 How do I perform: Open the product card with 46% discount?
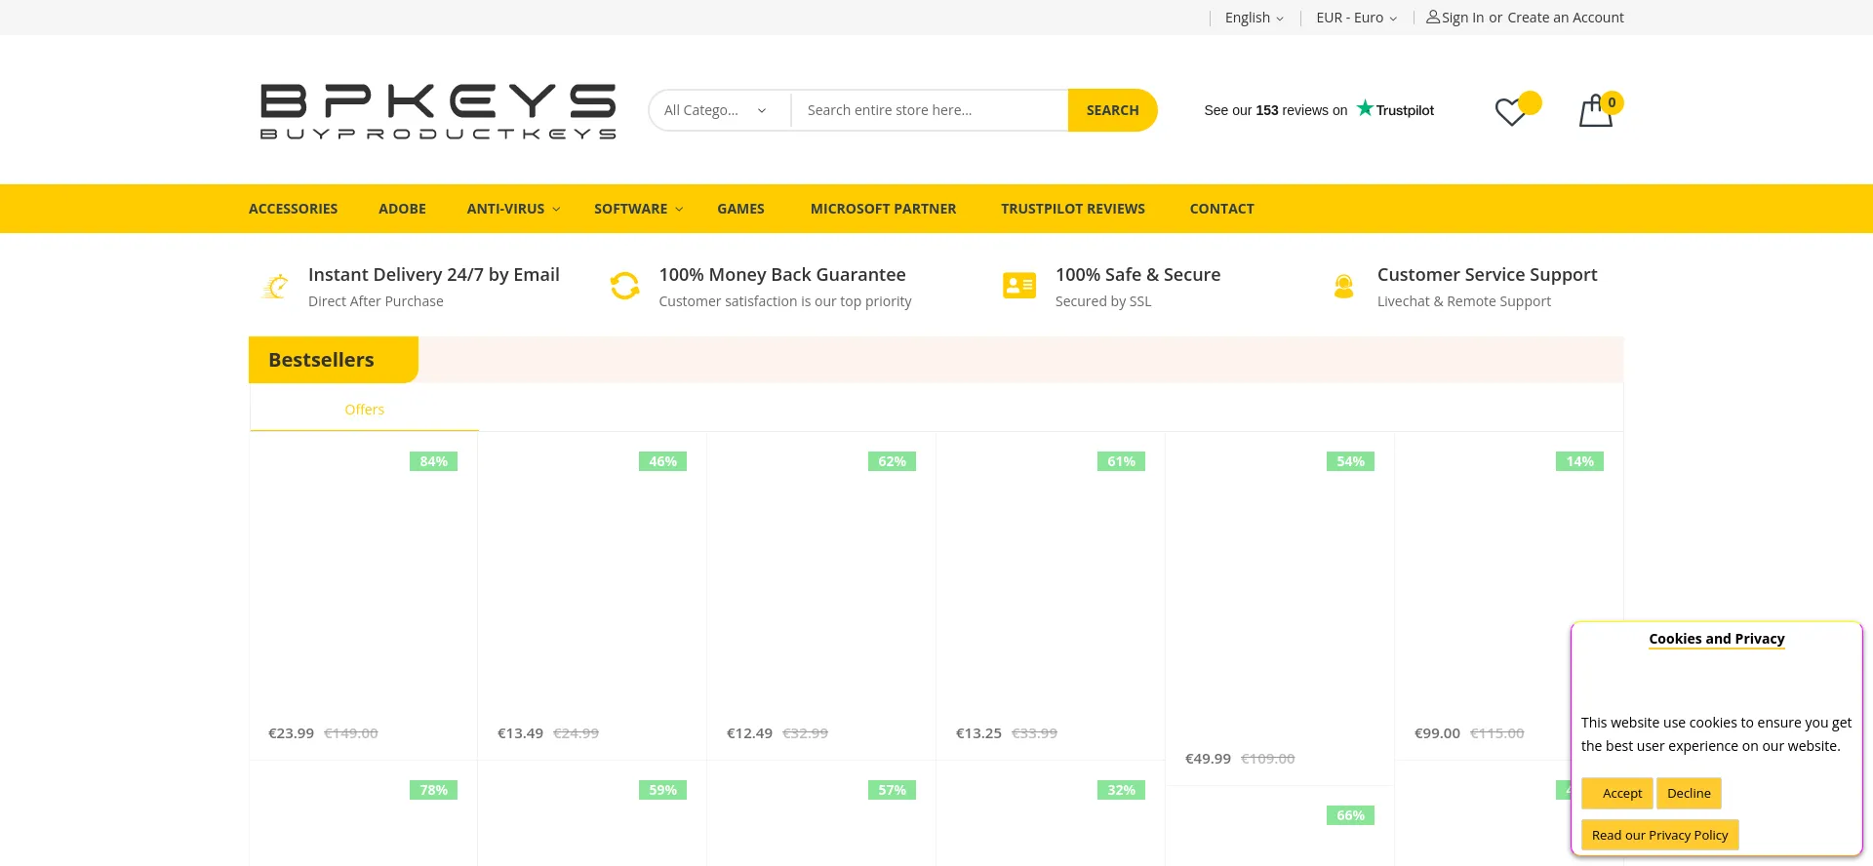tap(592, 596)
